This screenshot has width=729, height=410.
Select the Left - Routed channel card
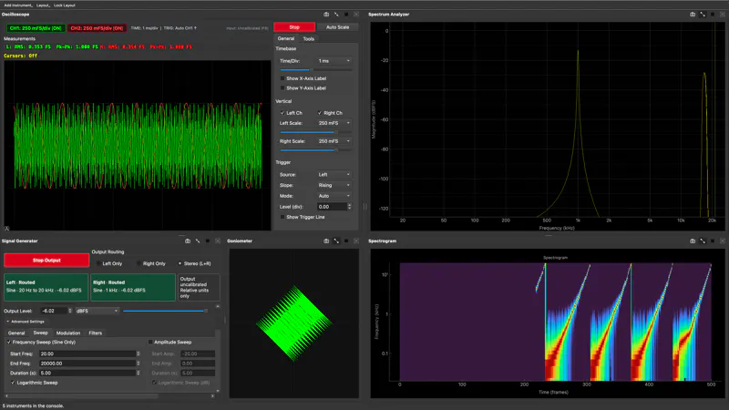point(46,287)
